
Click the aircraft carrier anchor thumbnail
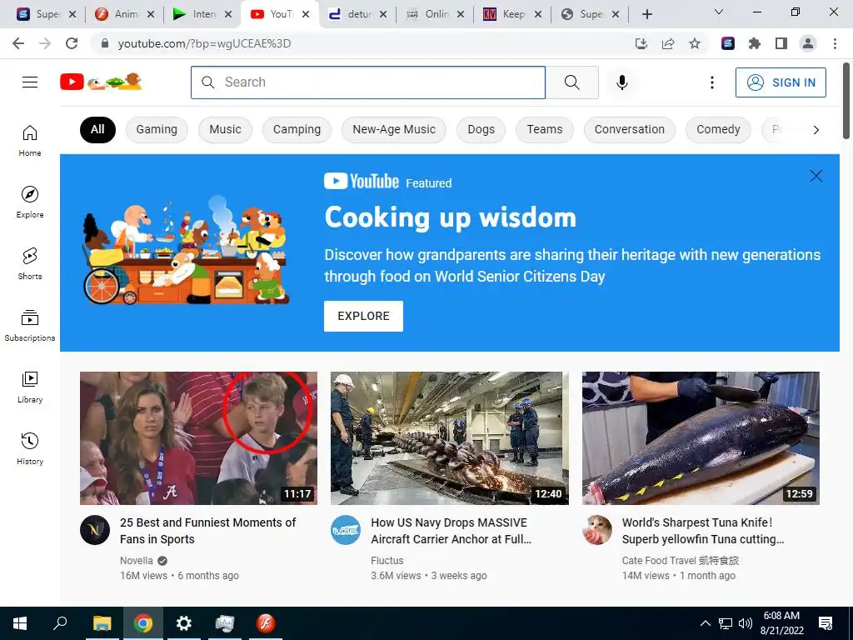450,438
